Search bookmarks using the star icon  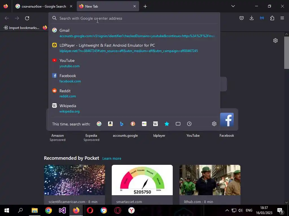coord(167,124)
